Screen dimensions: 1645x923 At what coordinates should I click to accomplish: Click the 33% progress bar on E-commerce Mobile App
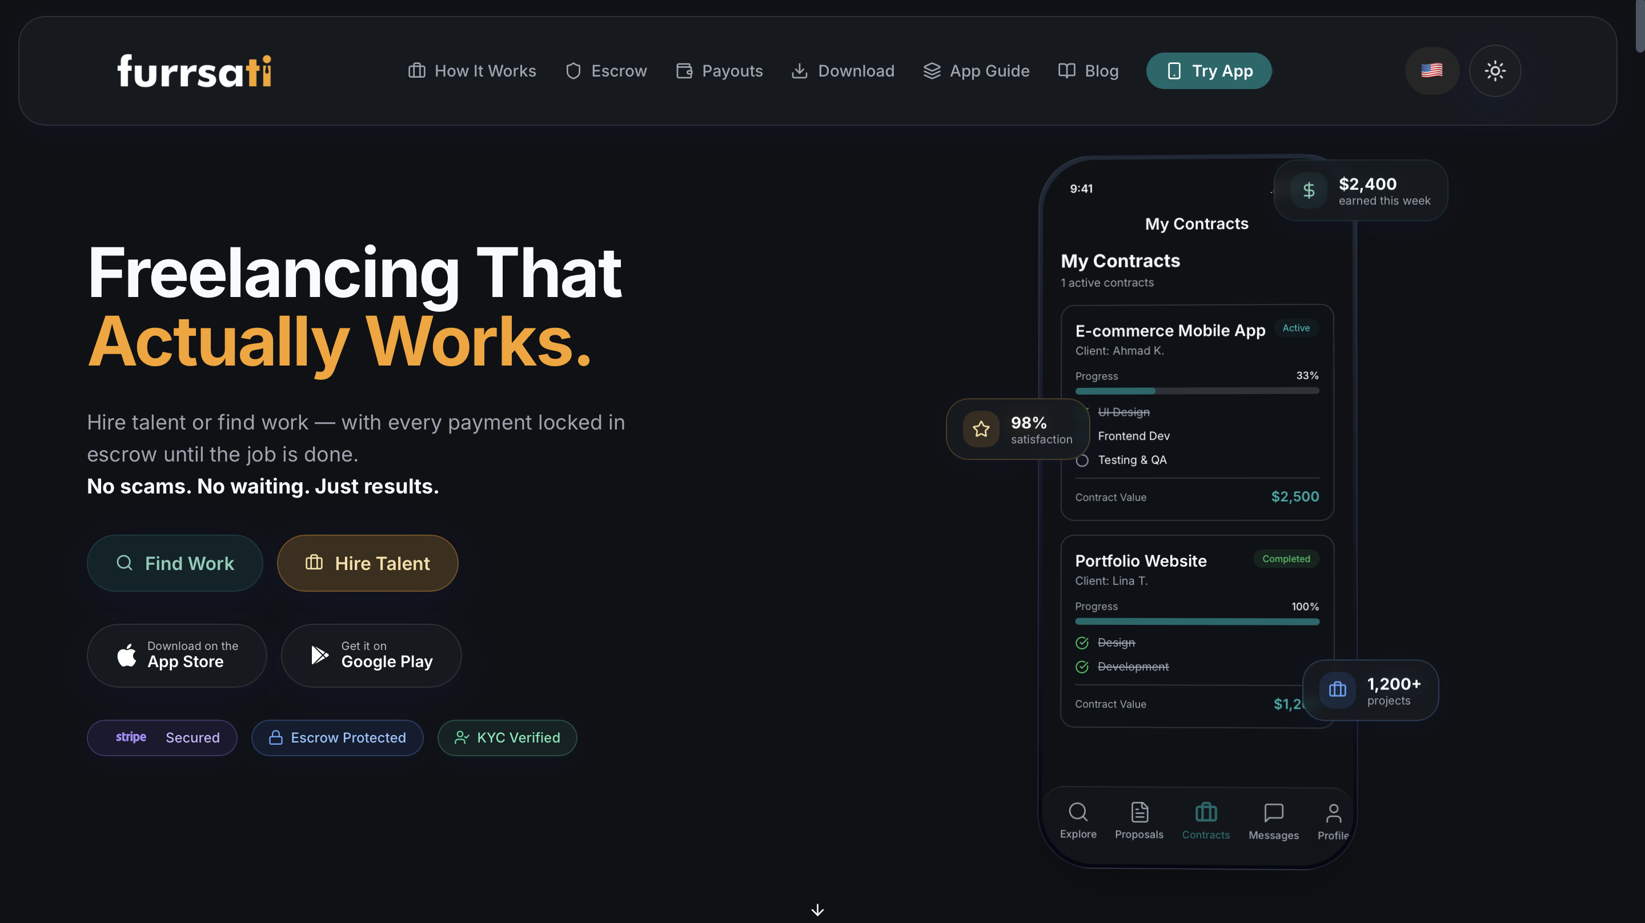(x=1197, y=391)
